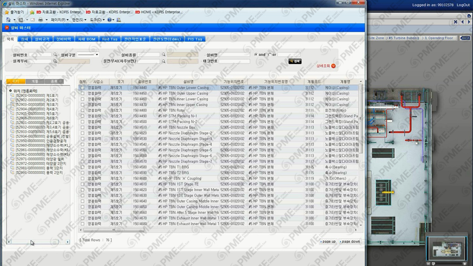The image size is (473, 266).
Task: Click the red play icon beside 설비 마스터 title
Action: click(x=7, y=28)
